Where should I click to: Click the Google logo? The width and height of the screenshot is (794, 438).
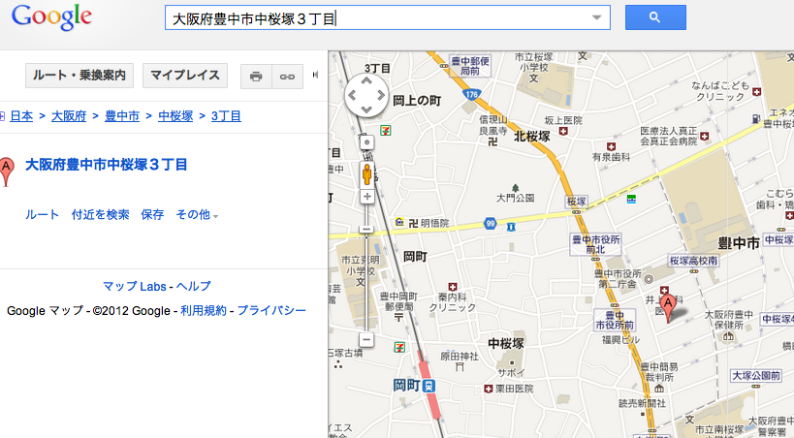tap(51, 17)
